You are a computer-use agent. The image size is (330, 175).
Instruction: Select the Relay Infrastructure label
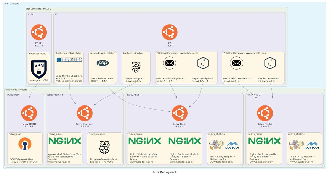pyautogui.click(x=16, y=90)
